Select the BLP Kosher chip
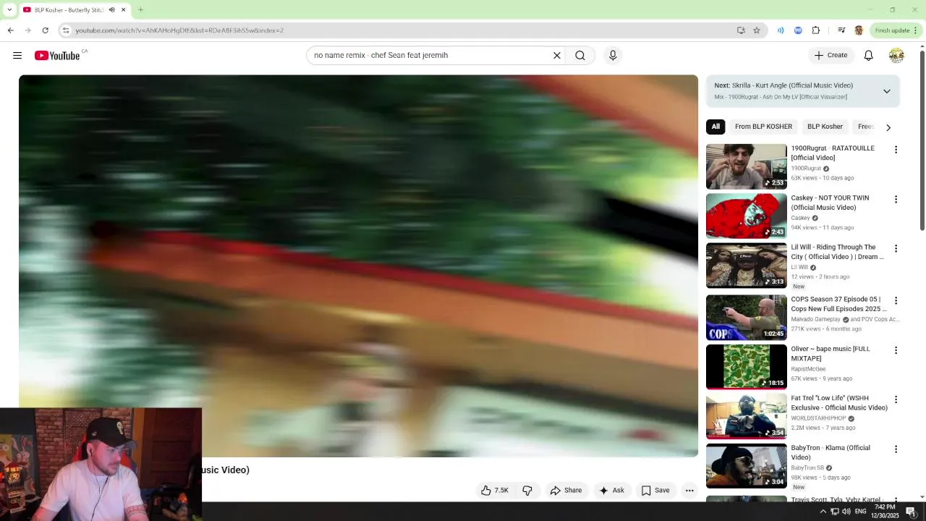The height and width of the screenshot is (521, 926). pos(825,127)
